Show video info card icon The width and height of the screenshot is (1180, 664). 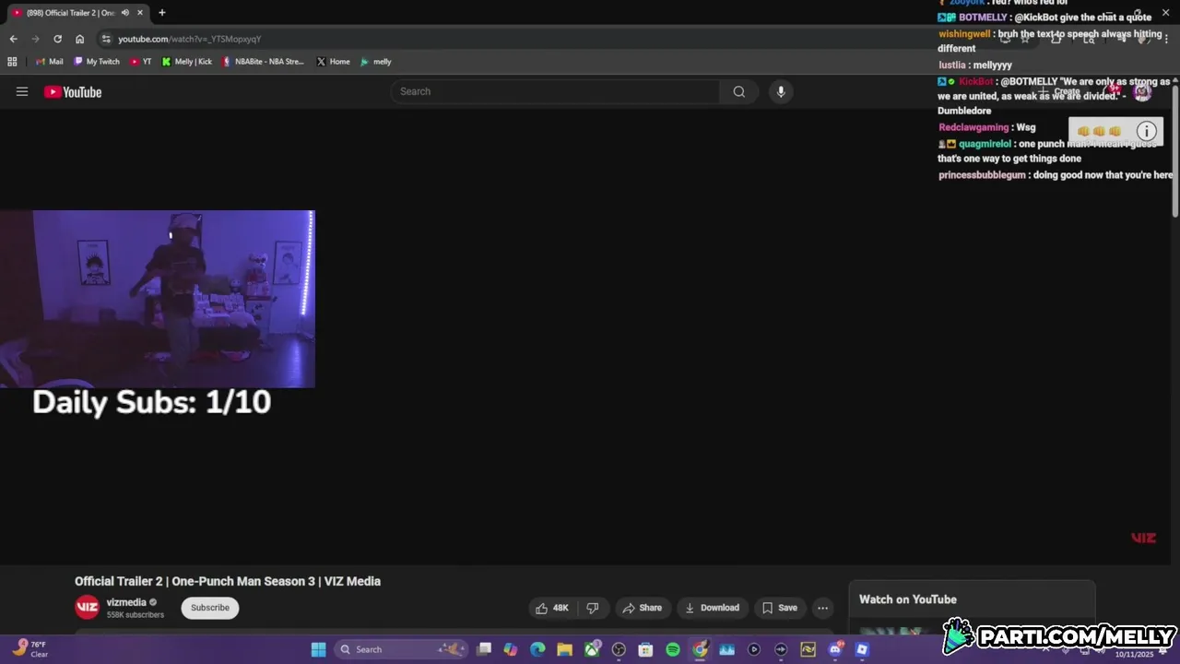tap(1146, 131)
